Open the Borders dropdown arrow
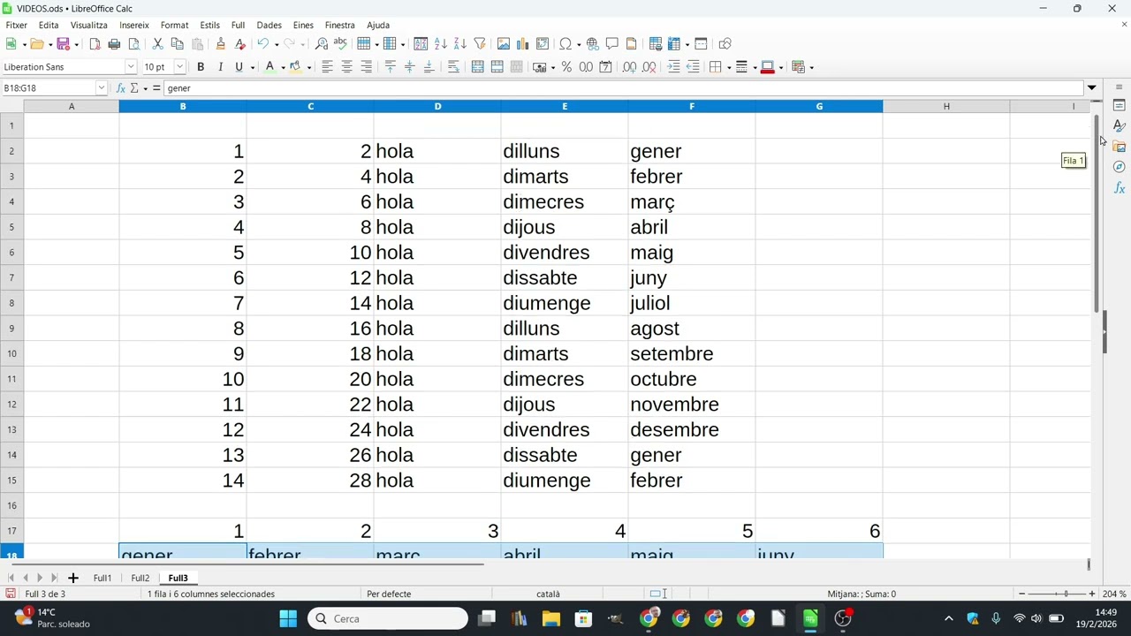The image size is (1131, 636). tap(729, 68)
